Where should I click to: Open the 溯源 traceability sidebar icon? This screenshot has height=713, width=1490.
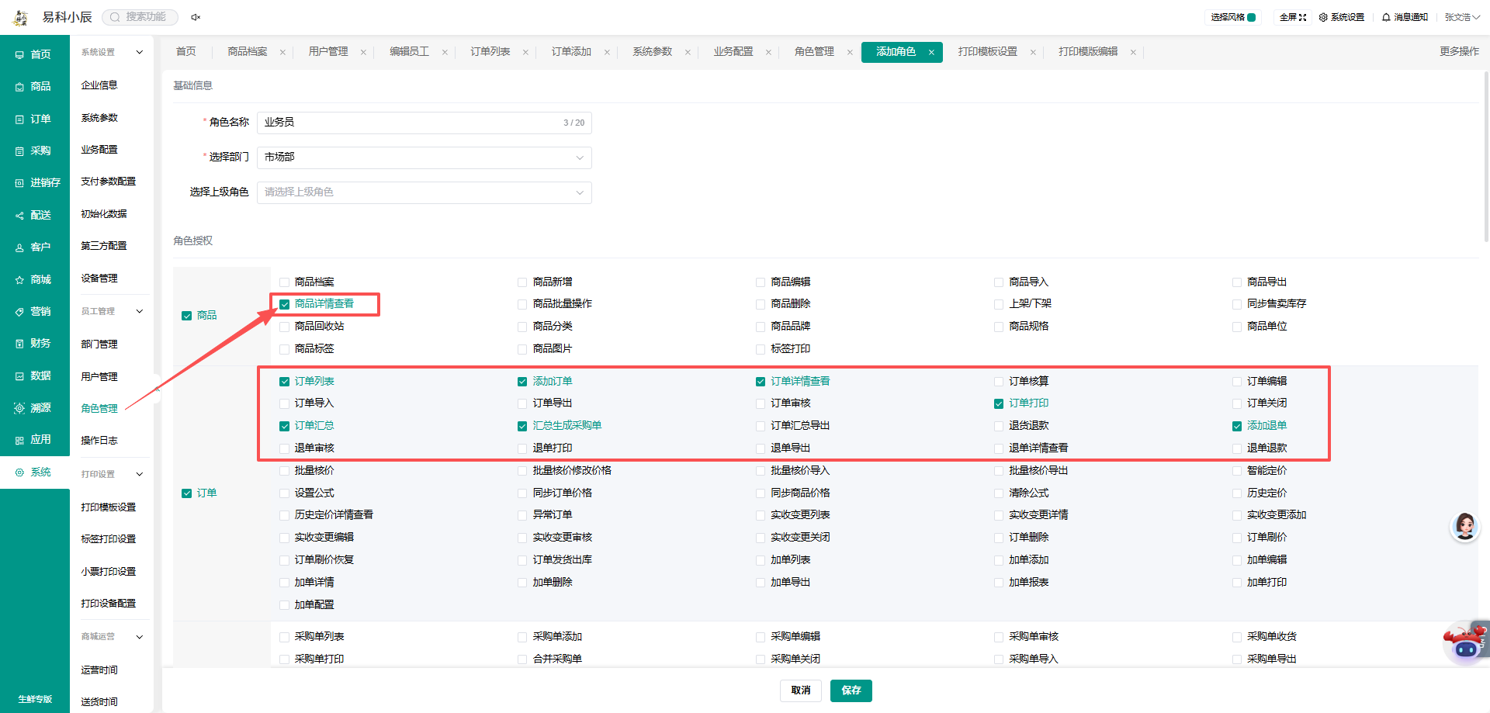[19, 408]
